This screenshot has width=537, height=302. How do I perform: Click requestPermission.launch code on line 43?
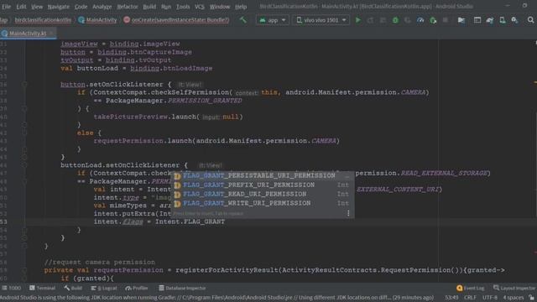pos(216,141)
